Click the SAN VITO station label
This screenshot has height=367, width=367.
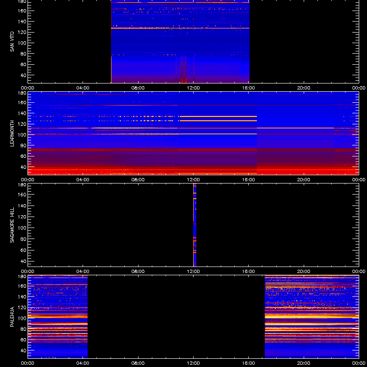tap(12, 42)
